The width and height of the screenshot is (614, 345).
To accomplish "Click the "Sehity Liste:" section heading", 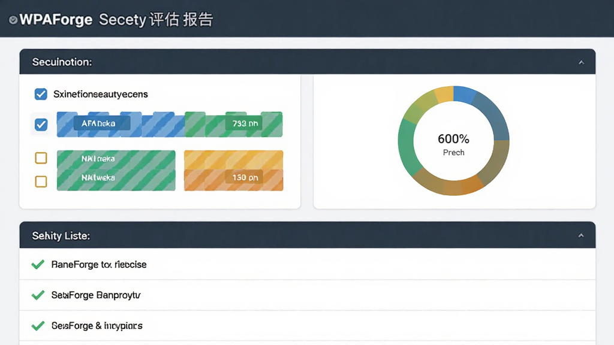I will 61,236.
